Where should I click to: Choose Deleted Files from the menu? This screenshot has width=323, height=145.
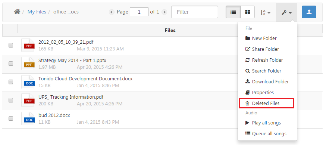tap(266, 104)
